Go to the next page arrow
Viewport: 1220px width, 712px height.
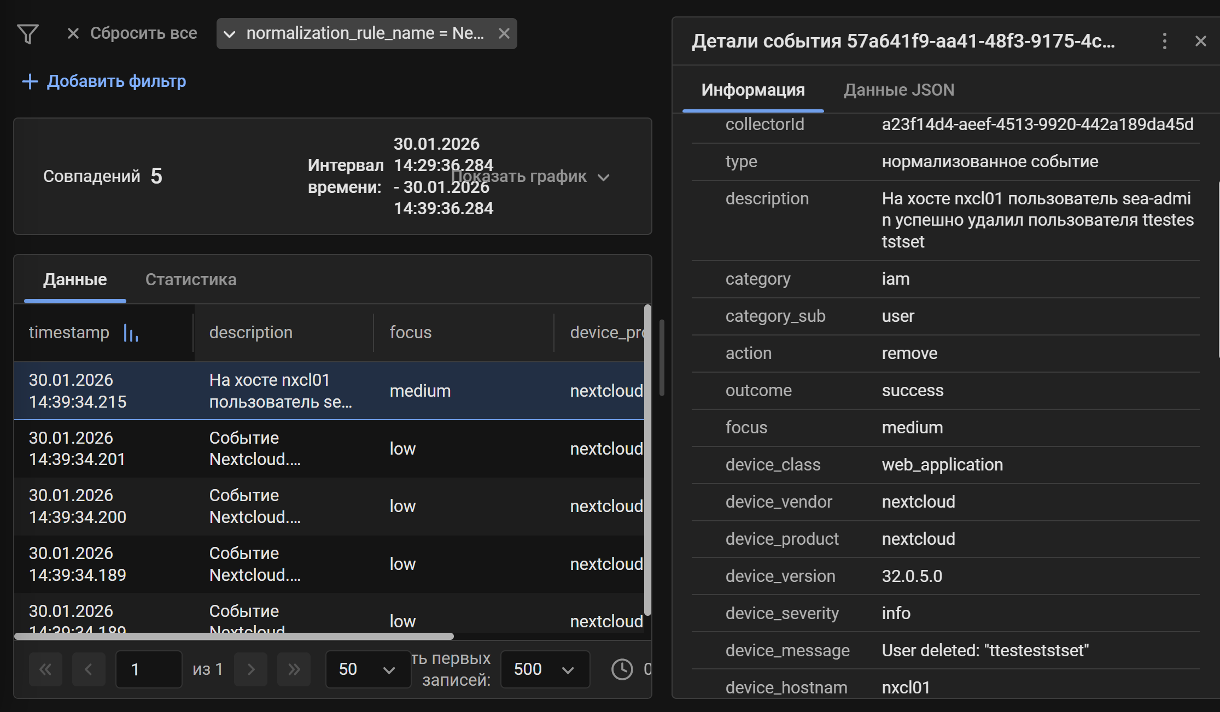tap(250, 669)
